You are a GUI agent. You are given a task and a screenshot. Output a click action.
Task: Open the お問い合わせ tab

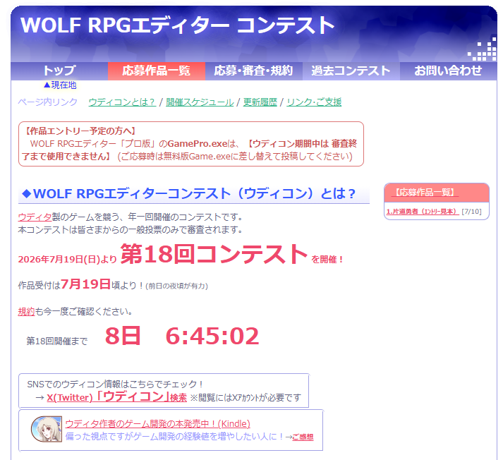[448, 71]
